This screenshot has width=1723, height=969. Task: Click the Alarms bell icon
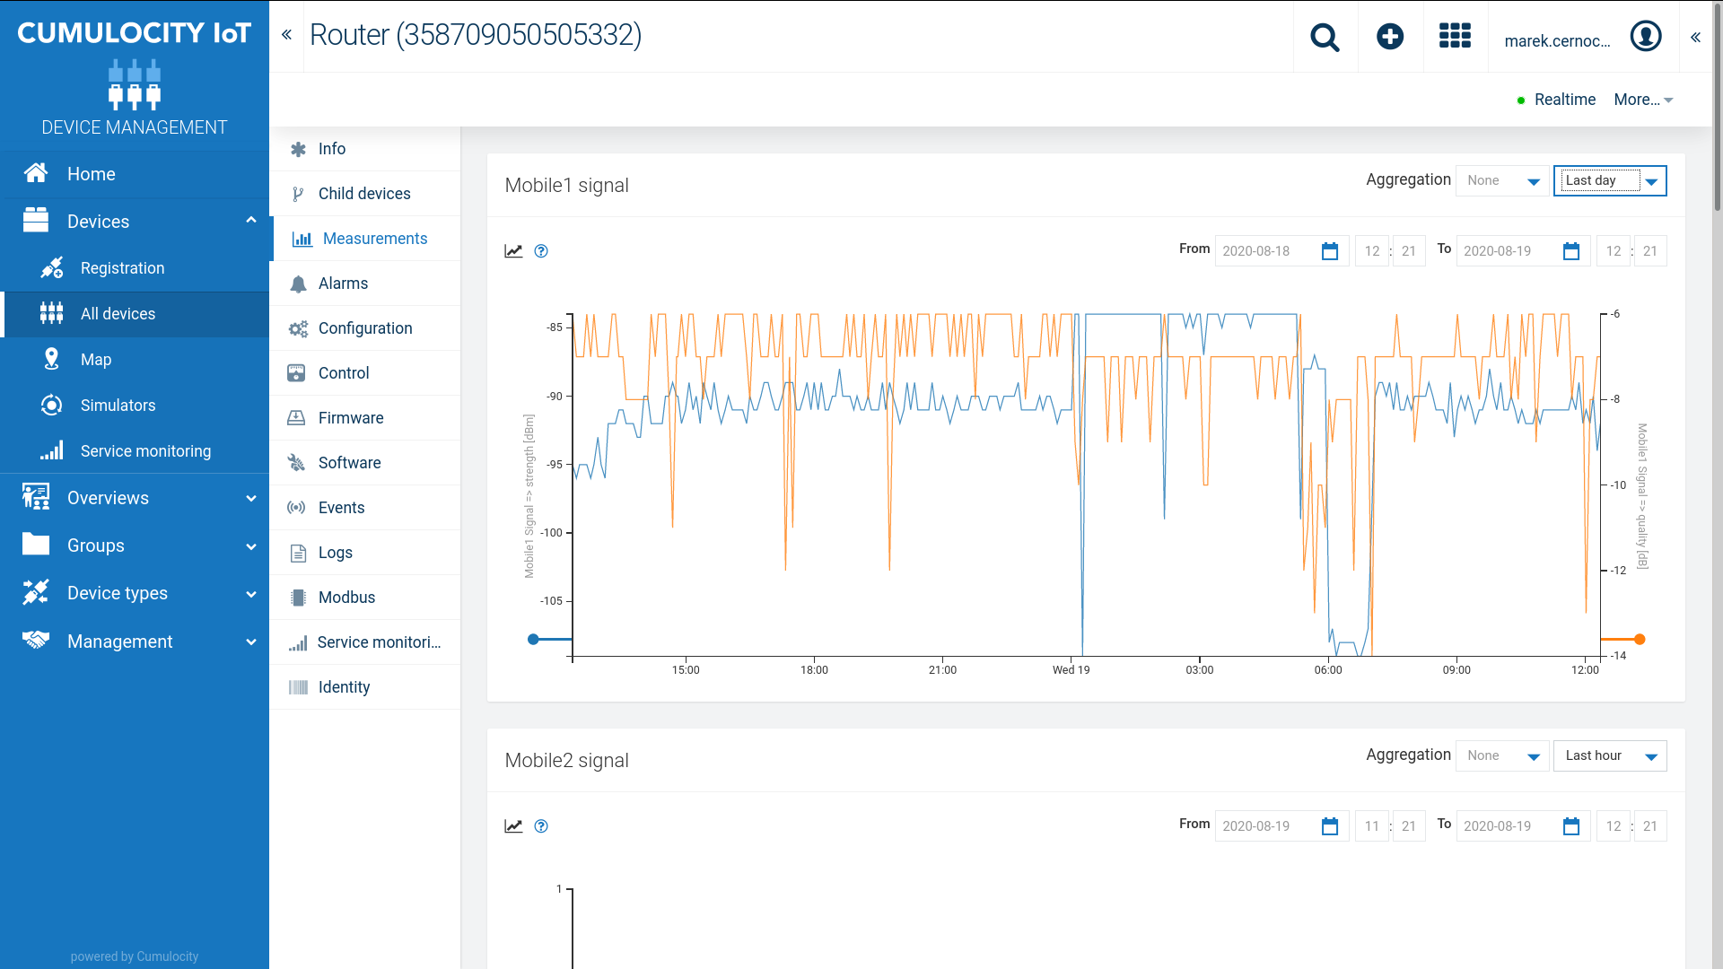(298, 284)
